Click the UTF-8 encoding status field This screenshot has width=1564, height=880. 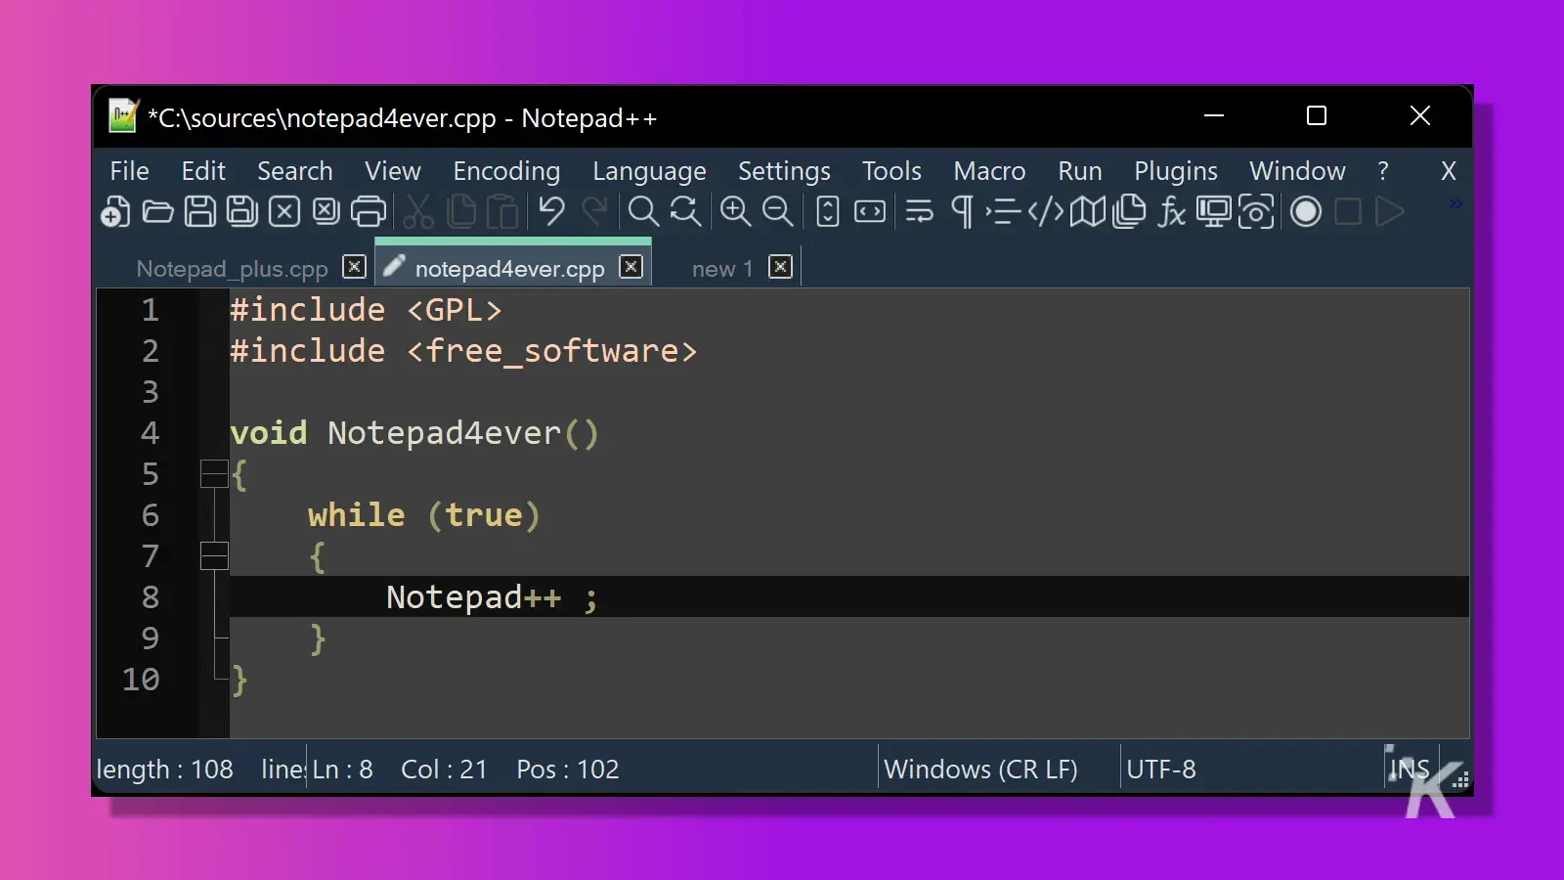coord(1161,770)
